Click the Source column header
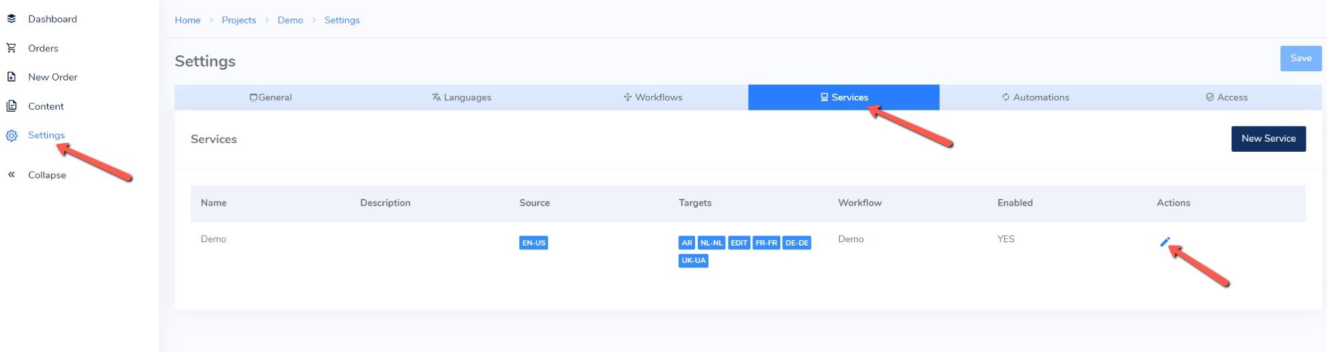 (x=535, y=203)
